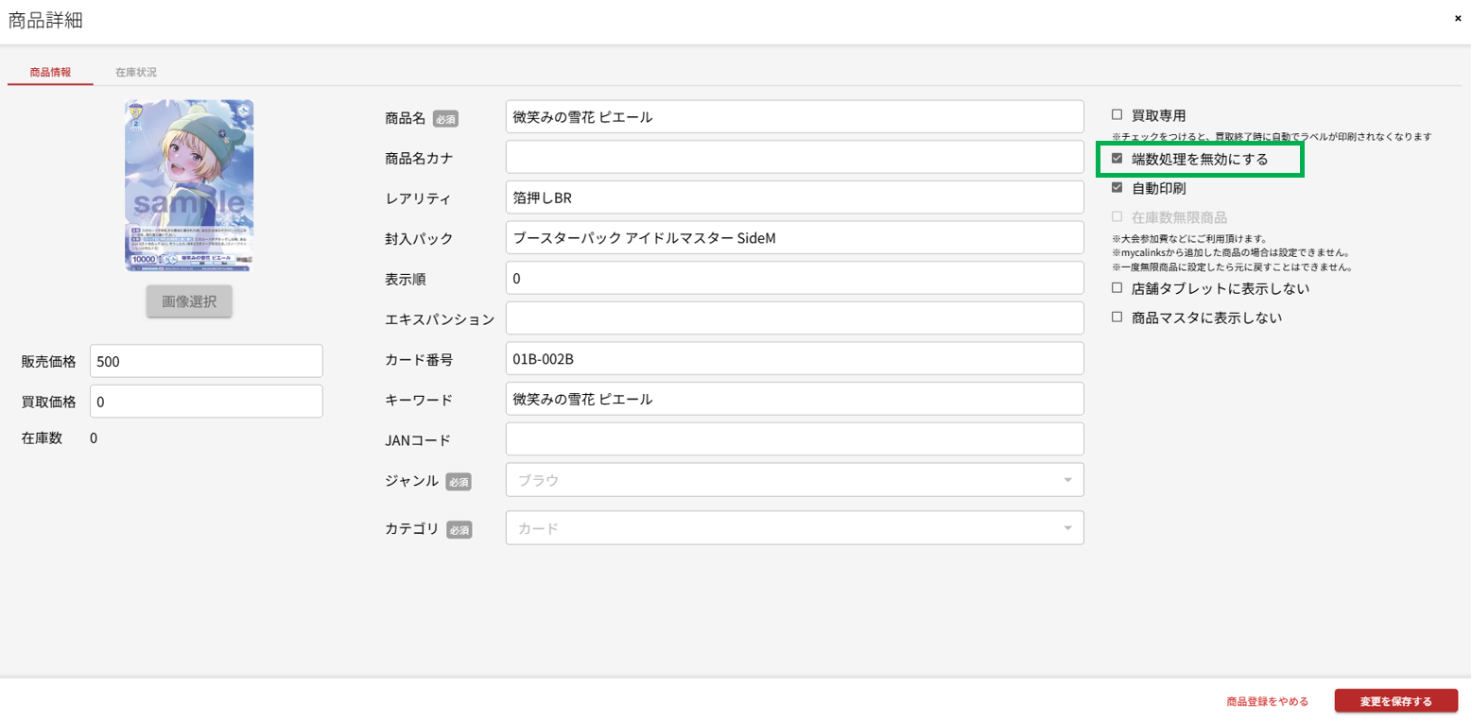Switch to the 在庫状況 tab
Viewport: 1472px width, 721px height.
[136, 72]
